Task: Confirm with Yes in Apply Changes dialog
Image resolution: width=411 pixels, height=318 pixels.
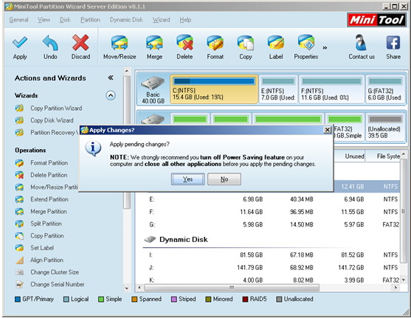Action: (188, 179)
